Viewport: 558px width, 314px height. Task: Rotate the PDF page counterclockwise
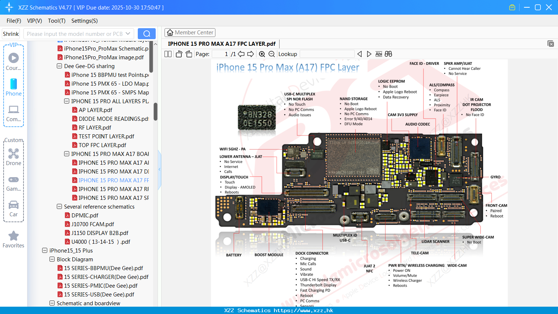(179, 54)
